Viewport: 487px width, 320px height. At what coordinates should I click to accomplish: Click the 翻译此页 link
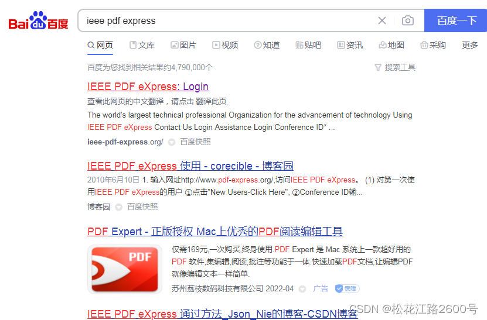211,101
